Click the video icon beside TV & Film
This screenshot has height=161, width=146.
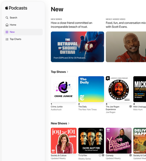100,155
